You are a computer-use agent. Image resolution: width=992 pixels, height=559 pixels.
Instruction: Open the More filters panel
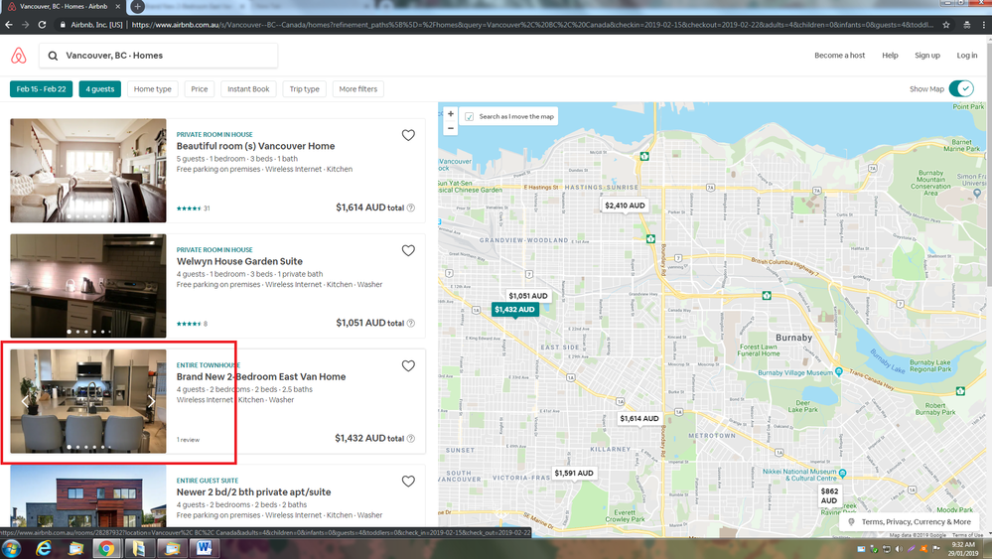pos(357,89)
